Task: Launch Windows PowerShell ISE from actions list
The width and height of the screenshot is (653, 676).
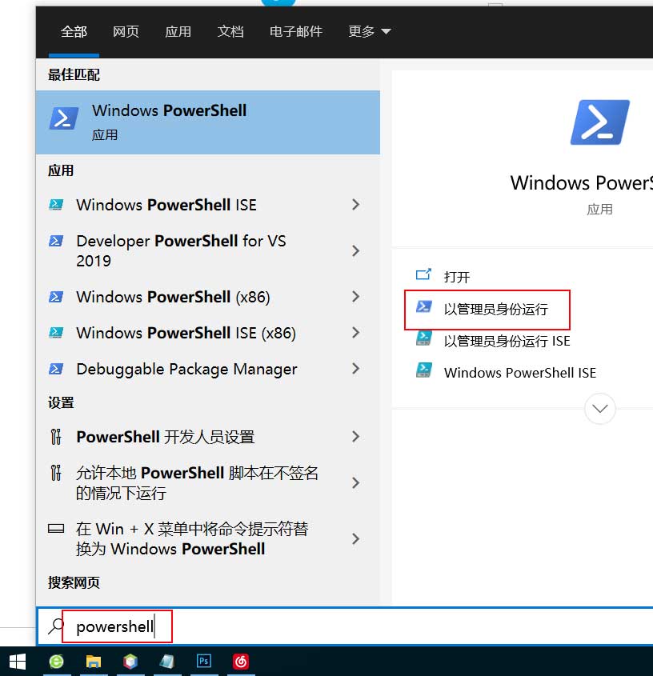Action: (x=520, y=373)
